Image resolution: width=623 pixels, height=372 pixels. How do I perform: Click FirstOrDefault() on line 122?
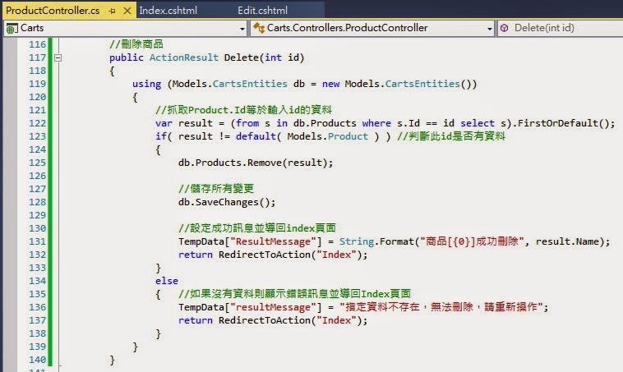[x=561, y=123]
